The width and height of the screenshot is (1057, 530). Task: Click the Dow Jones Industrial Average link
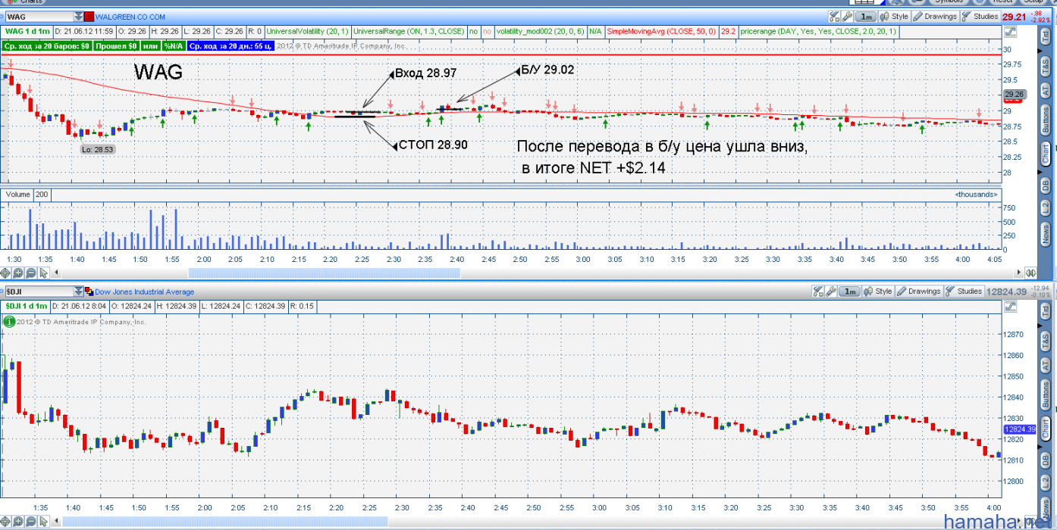(x=144, y=292)
